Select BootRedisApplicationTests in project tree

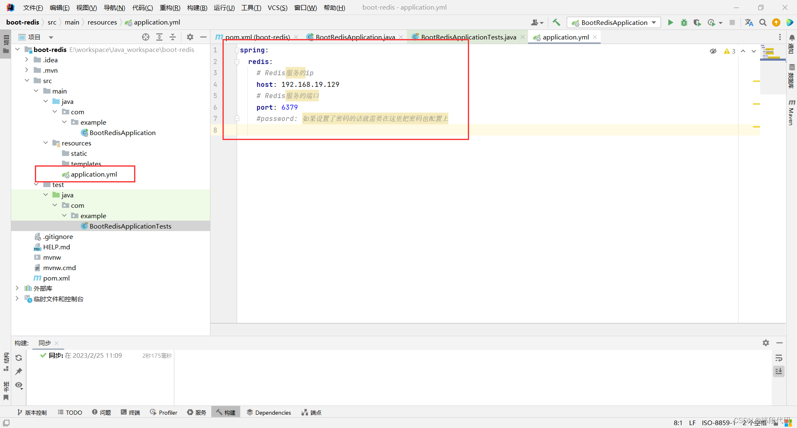click(130, 226)
